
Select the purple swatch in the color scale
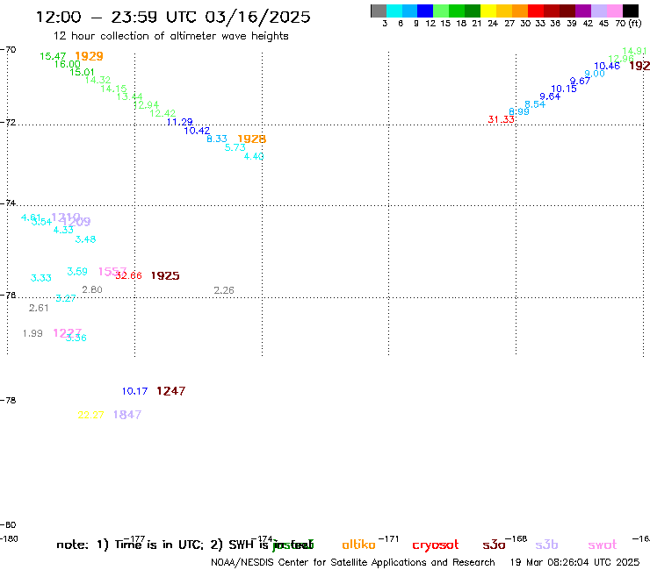tap(583, 11)
